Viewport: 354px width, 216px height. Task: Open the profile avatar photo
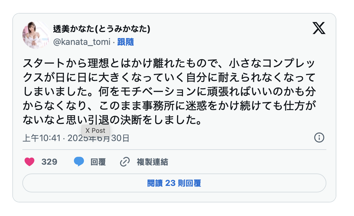click(x=36, y=35)
